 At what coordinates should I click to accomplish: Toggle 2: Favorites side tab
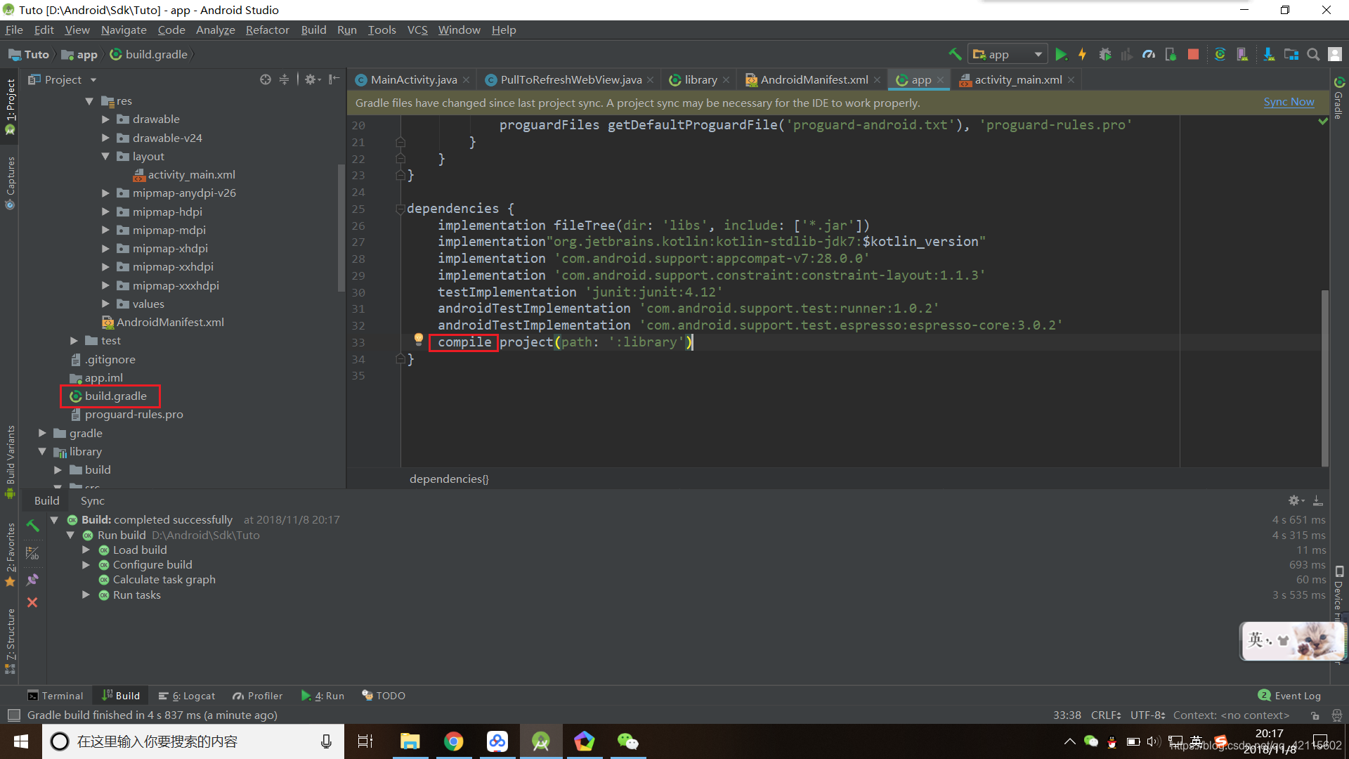tap(10, 554)
